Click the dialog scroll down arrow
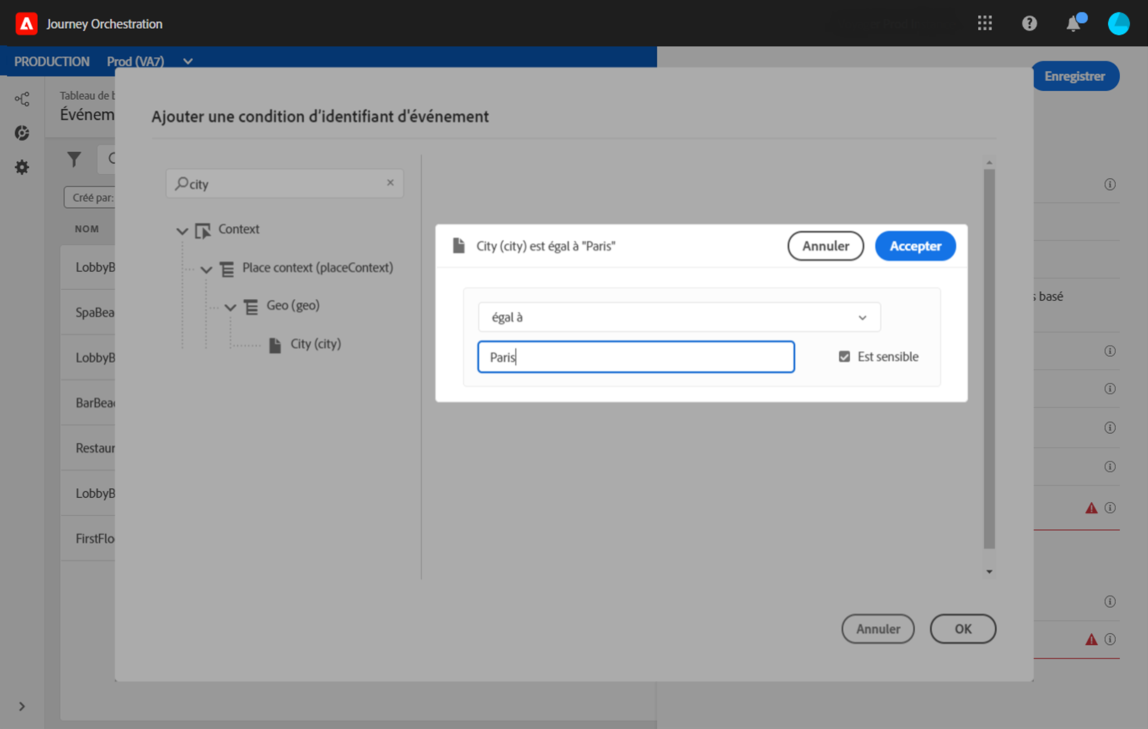Viewport: 1148px width, 729px height. point(989,571)
